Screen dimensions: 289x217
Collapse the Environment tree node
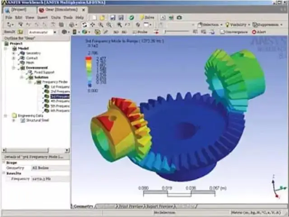click(x=14, y=68)
